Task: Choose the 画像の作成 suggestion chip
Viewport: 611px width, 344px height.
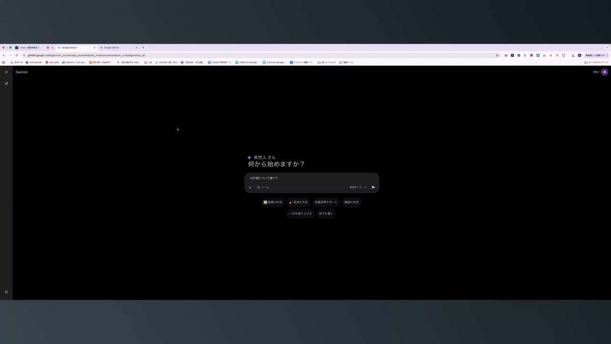Action: point(272,202)
